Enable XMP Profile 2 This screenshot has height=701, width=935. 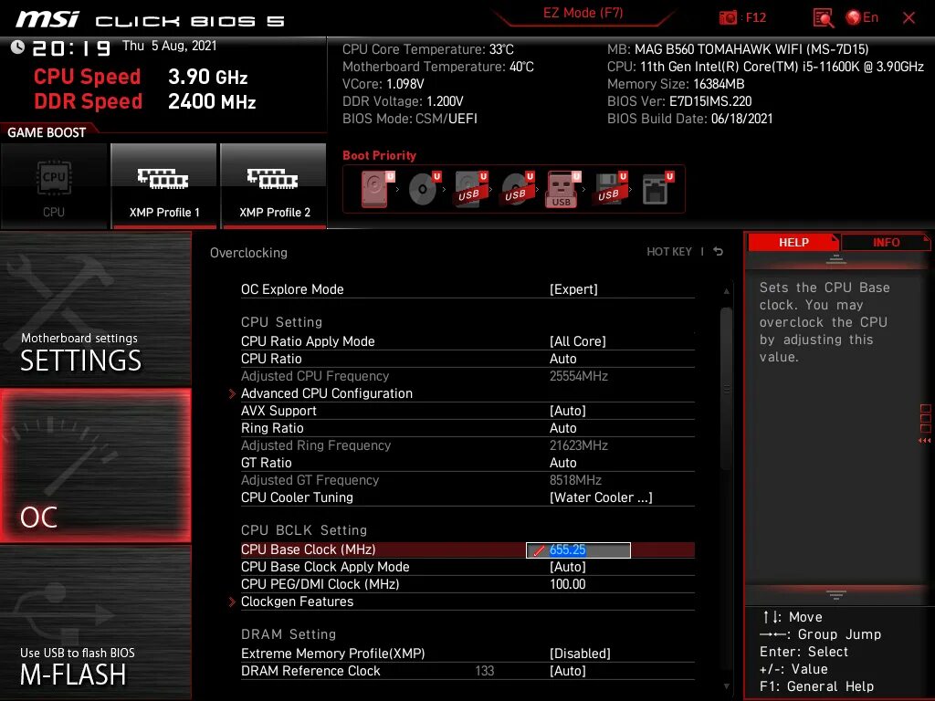274,186
